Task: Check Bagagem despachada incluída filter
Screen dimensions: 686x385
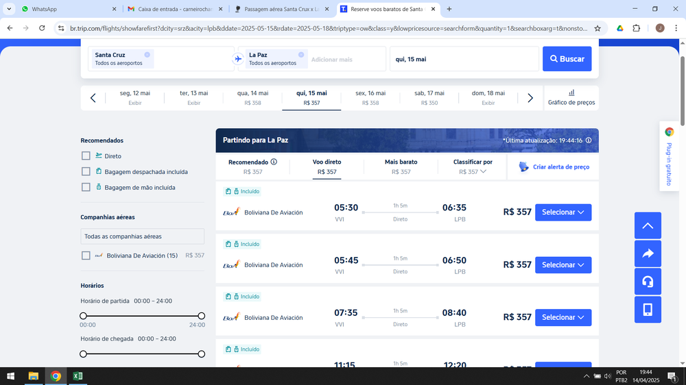Action: pyautogui.click(x=86, y=172)
